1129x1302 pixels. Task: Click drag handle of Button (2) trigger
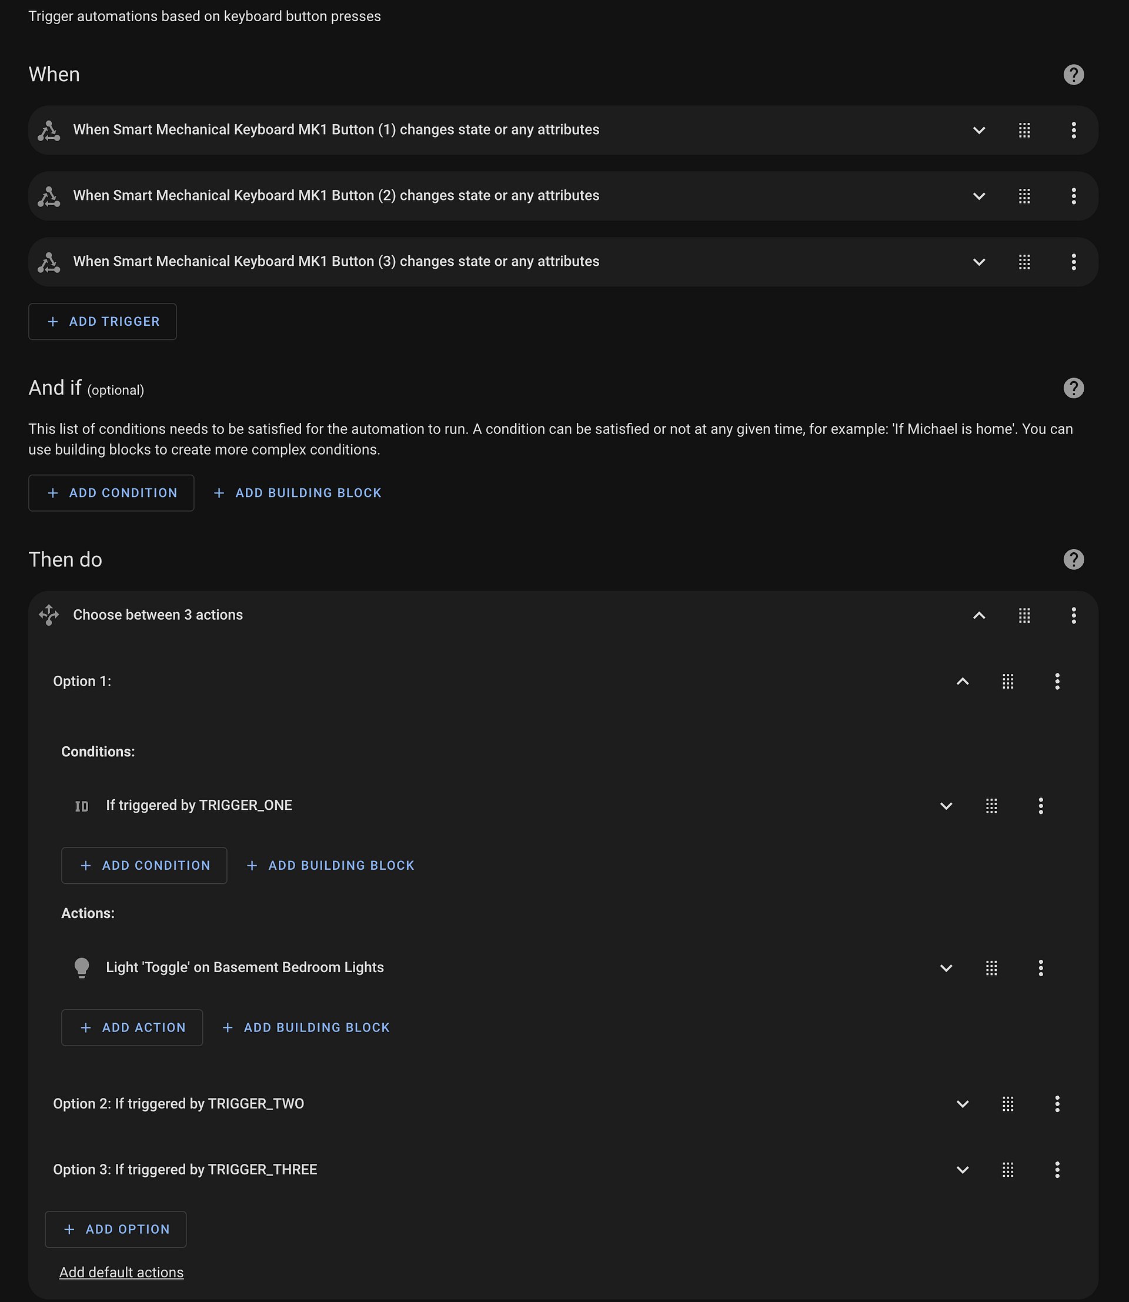coord(1024,196)
